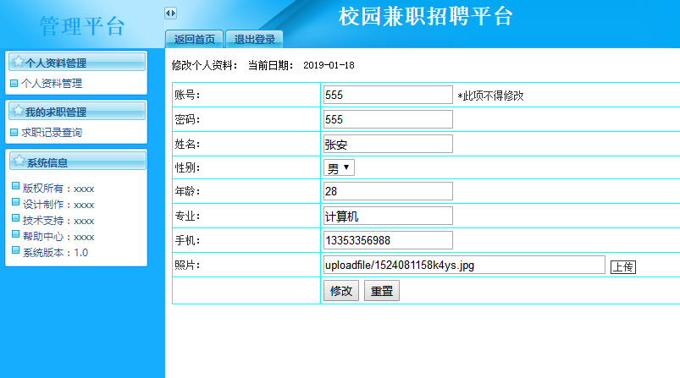Open the 求职记录查询 link
This screenshot has width=680, height=378.
[x=52, y=133]
